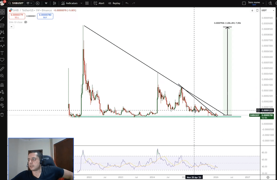The image size is (277, 180).
Task: Select the trend line drawing tool
Action: (x=2, y=19)
